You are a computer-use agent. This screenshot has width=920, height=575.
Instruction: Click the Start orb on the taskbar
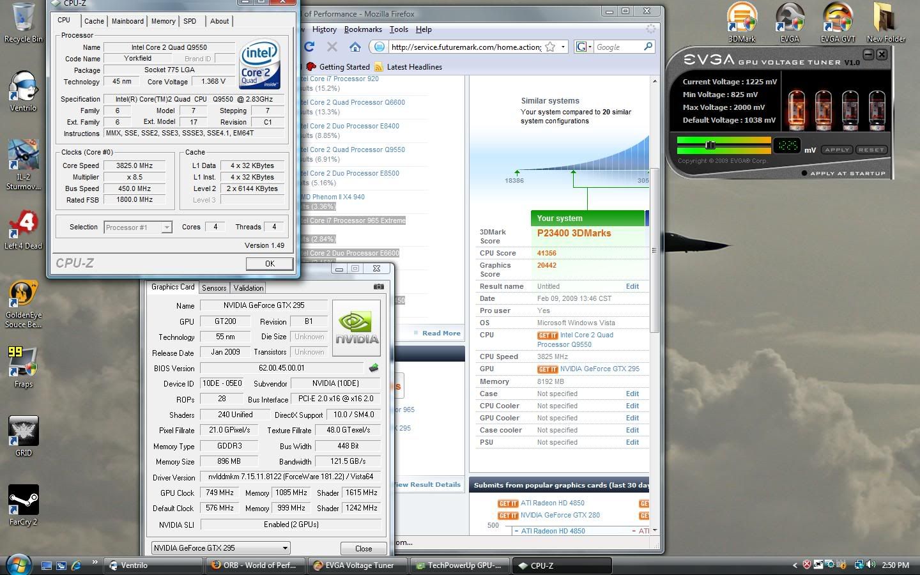click(18, 565)
